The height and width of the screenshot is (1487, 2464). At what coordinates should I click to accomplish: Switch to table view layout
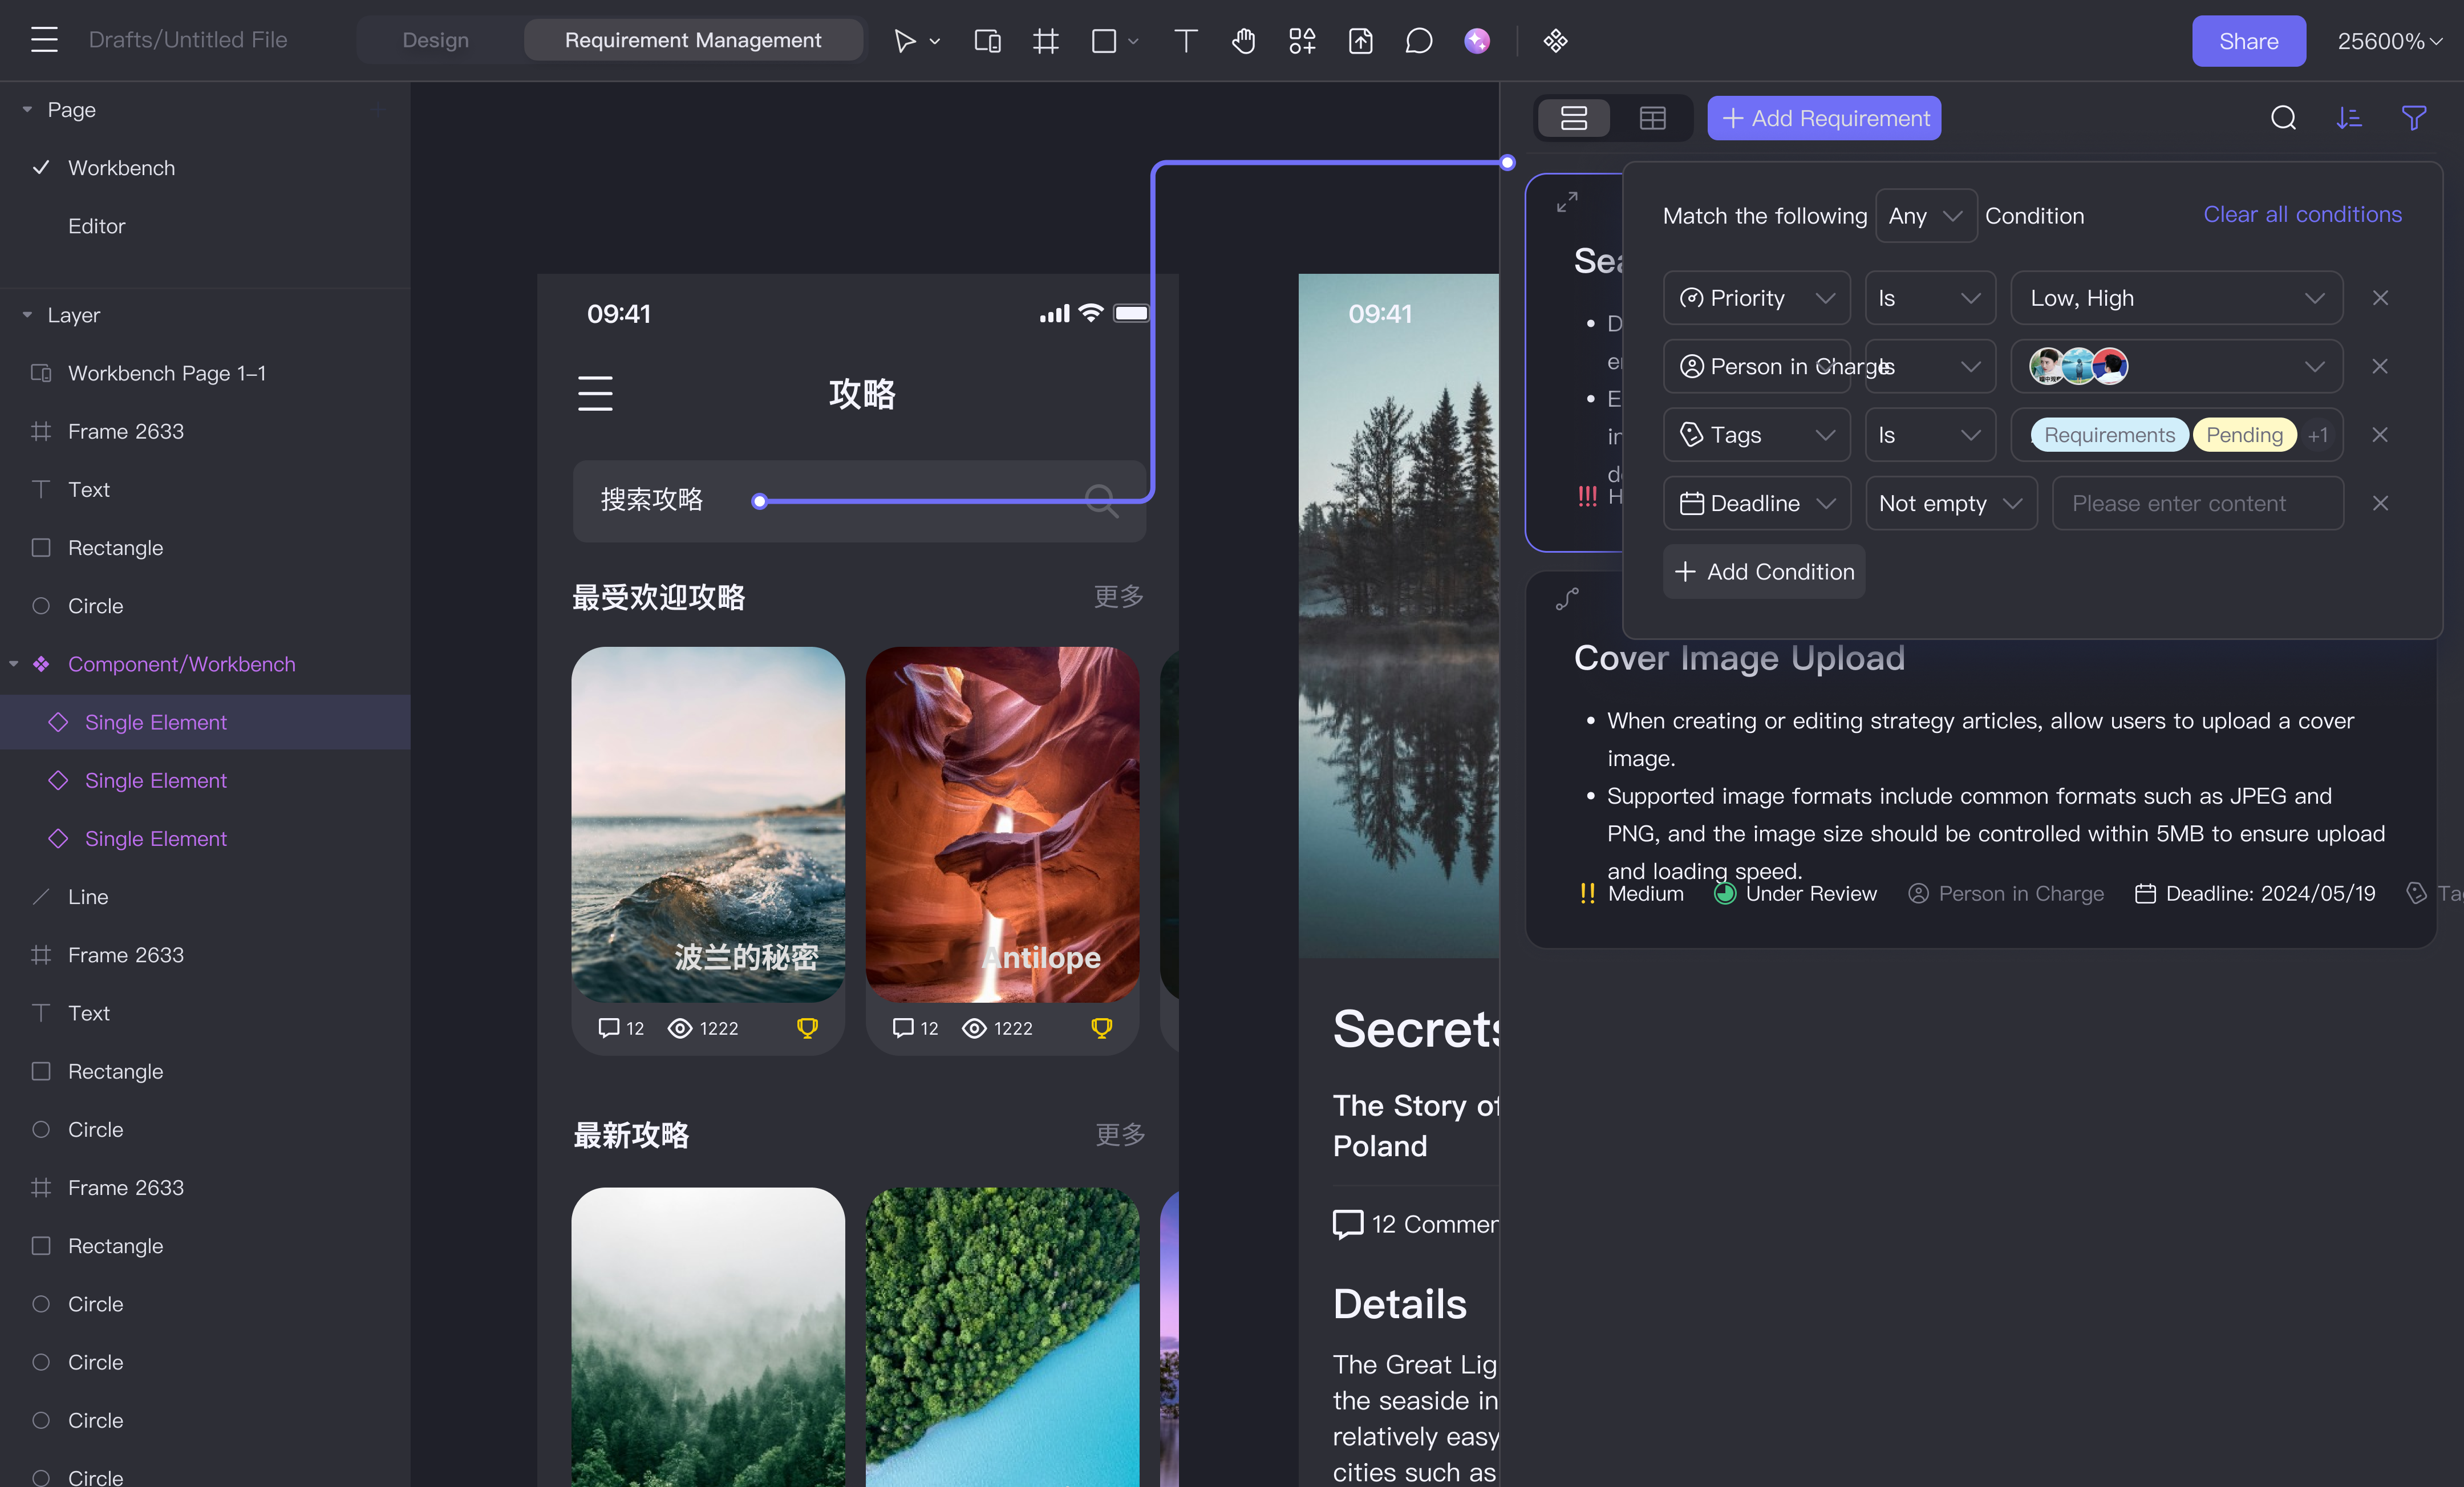[1652, 118]
